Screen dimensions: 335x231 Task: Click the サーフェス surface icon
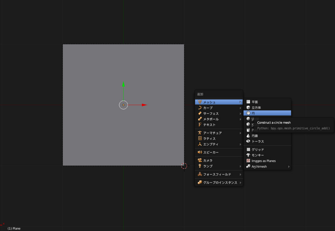200,114
